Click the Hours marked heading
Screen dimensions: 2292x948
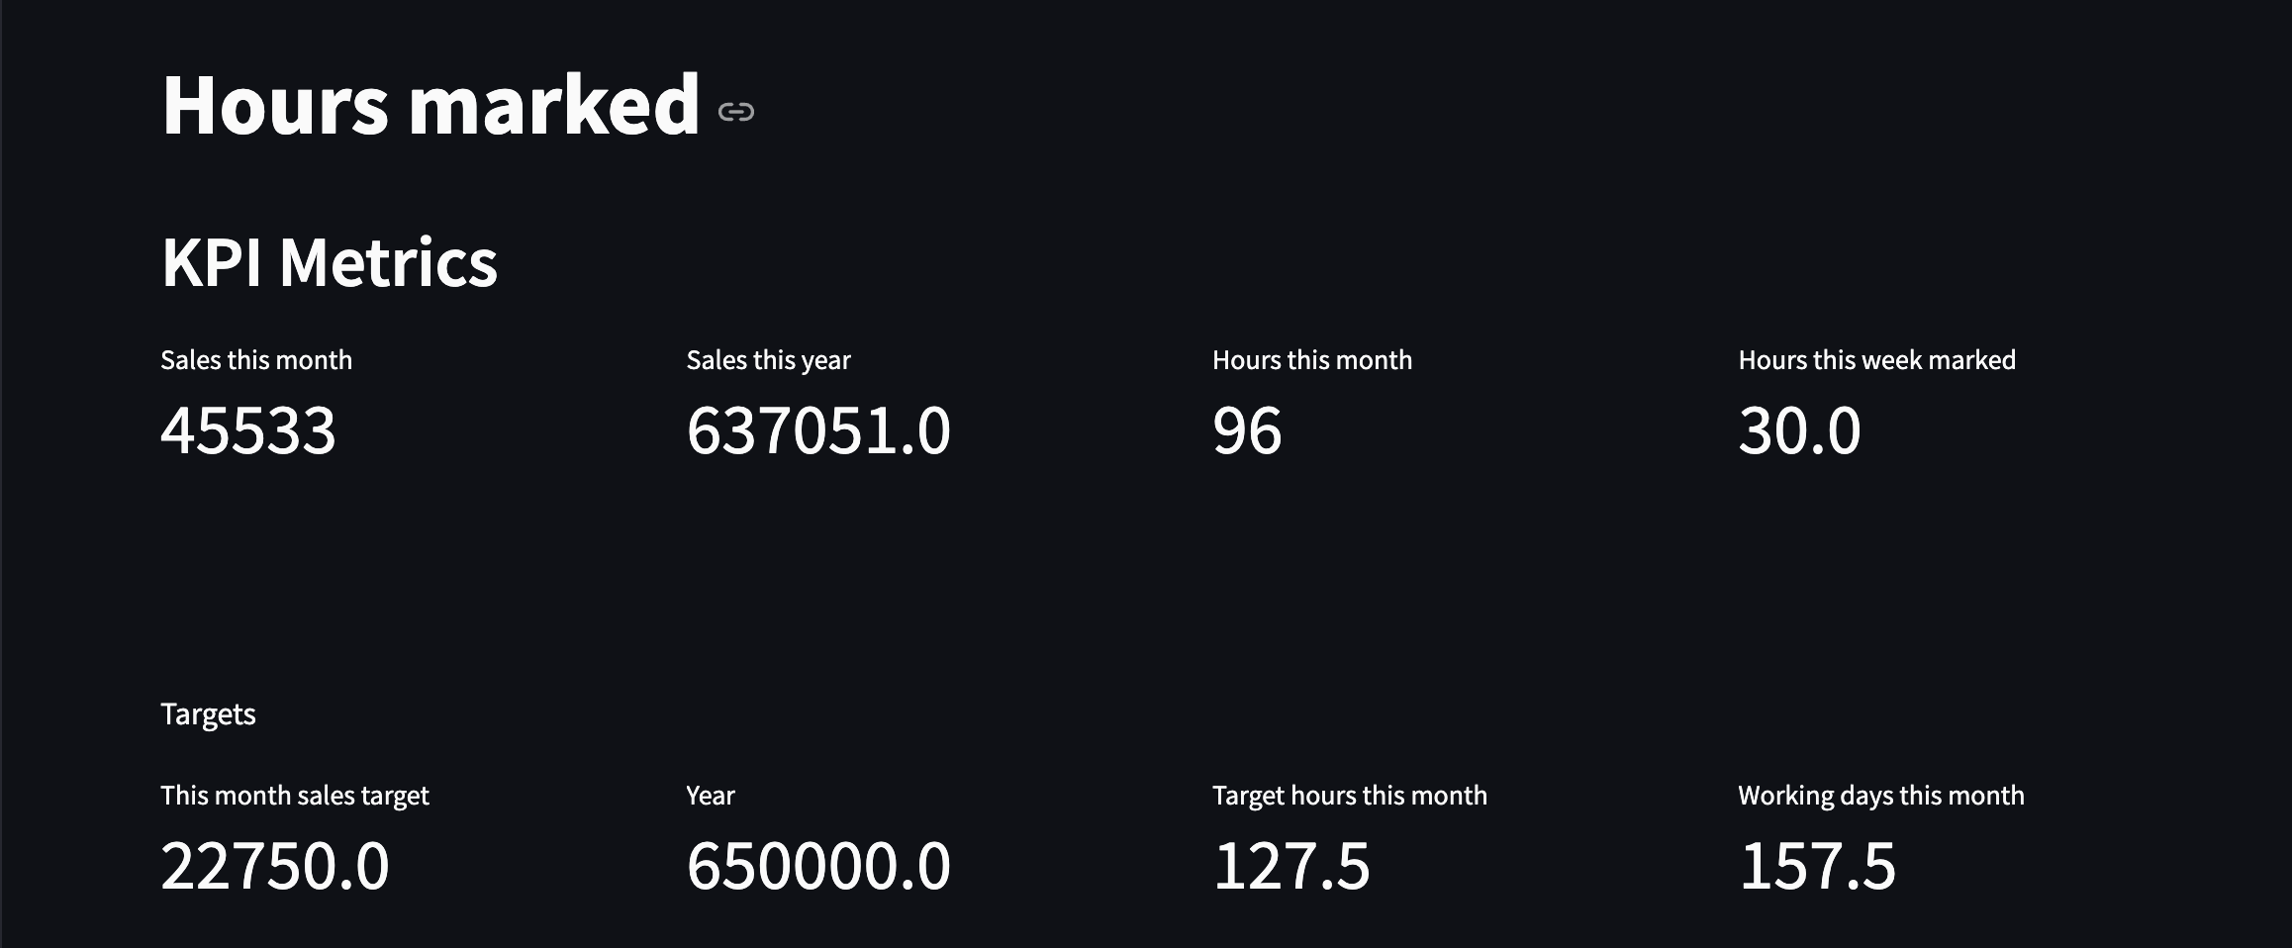(x=430, y=104)
